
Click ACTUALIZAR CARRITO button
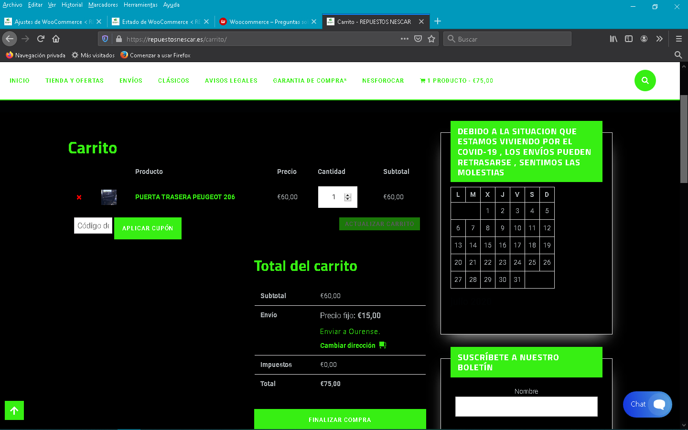tap(379, 224)
